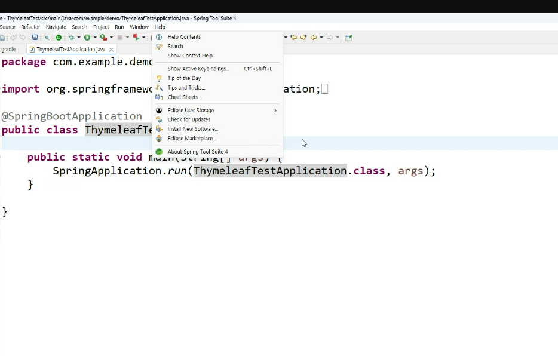
Task: Click the Back navigation yellow arrow
Action: click(314, 38)
